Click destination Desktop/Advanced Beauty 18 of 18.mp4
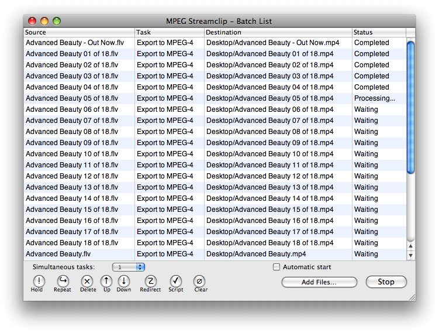The image size is (439, 333). pos(270,243)
